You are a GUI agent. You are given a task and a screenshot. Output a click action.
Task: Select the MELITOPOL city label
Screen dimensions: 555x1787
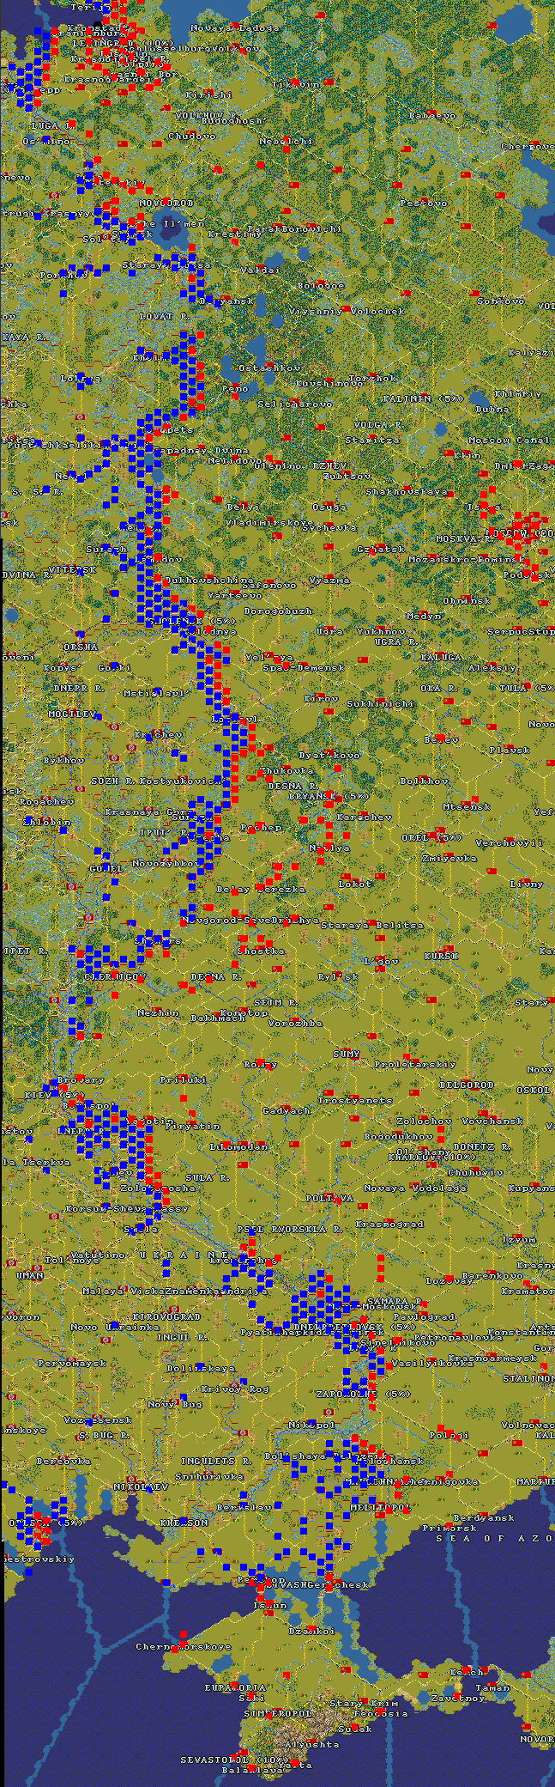[x=381, y=1507]
